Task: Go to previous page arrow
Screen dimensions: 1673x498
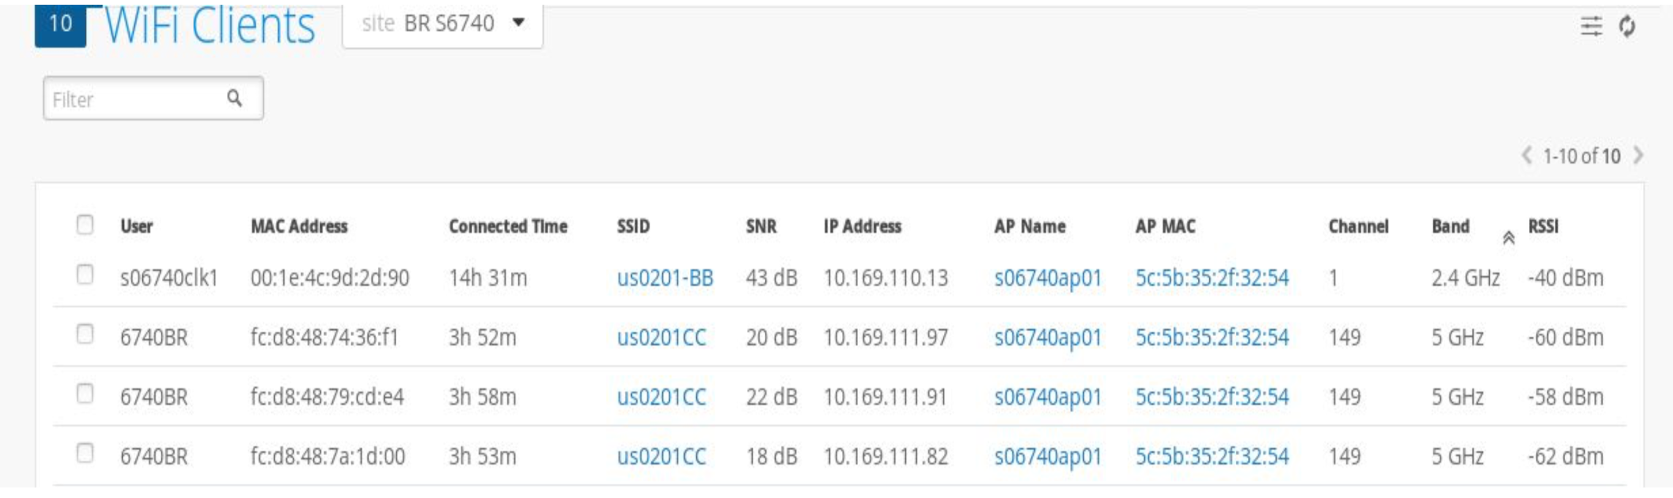Action: pos(1526,156)
